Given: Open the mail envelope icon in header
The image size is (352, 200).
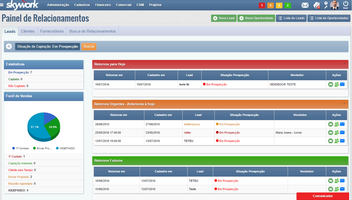Looking at the screenshot, I should click(x=305, y=5).
